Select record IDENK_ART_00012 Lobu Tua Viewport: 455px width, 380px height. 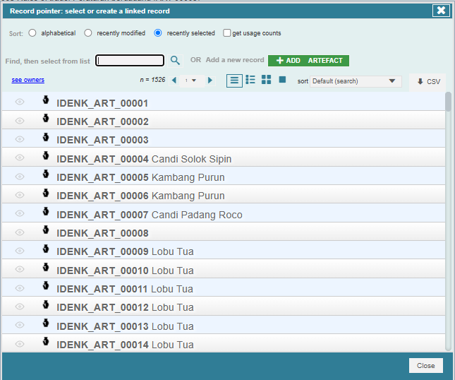pyautogui.click(x=224, y=306)
